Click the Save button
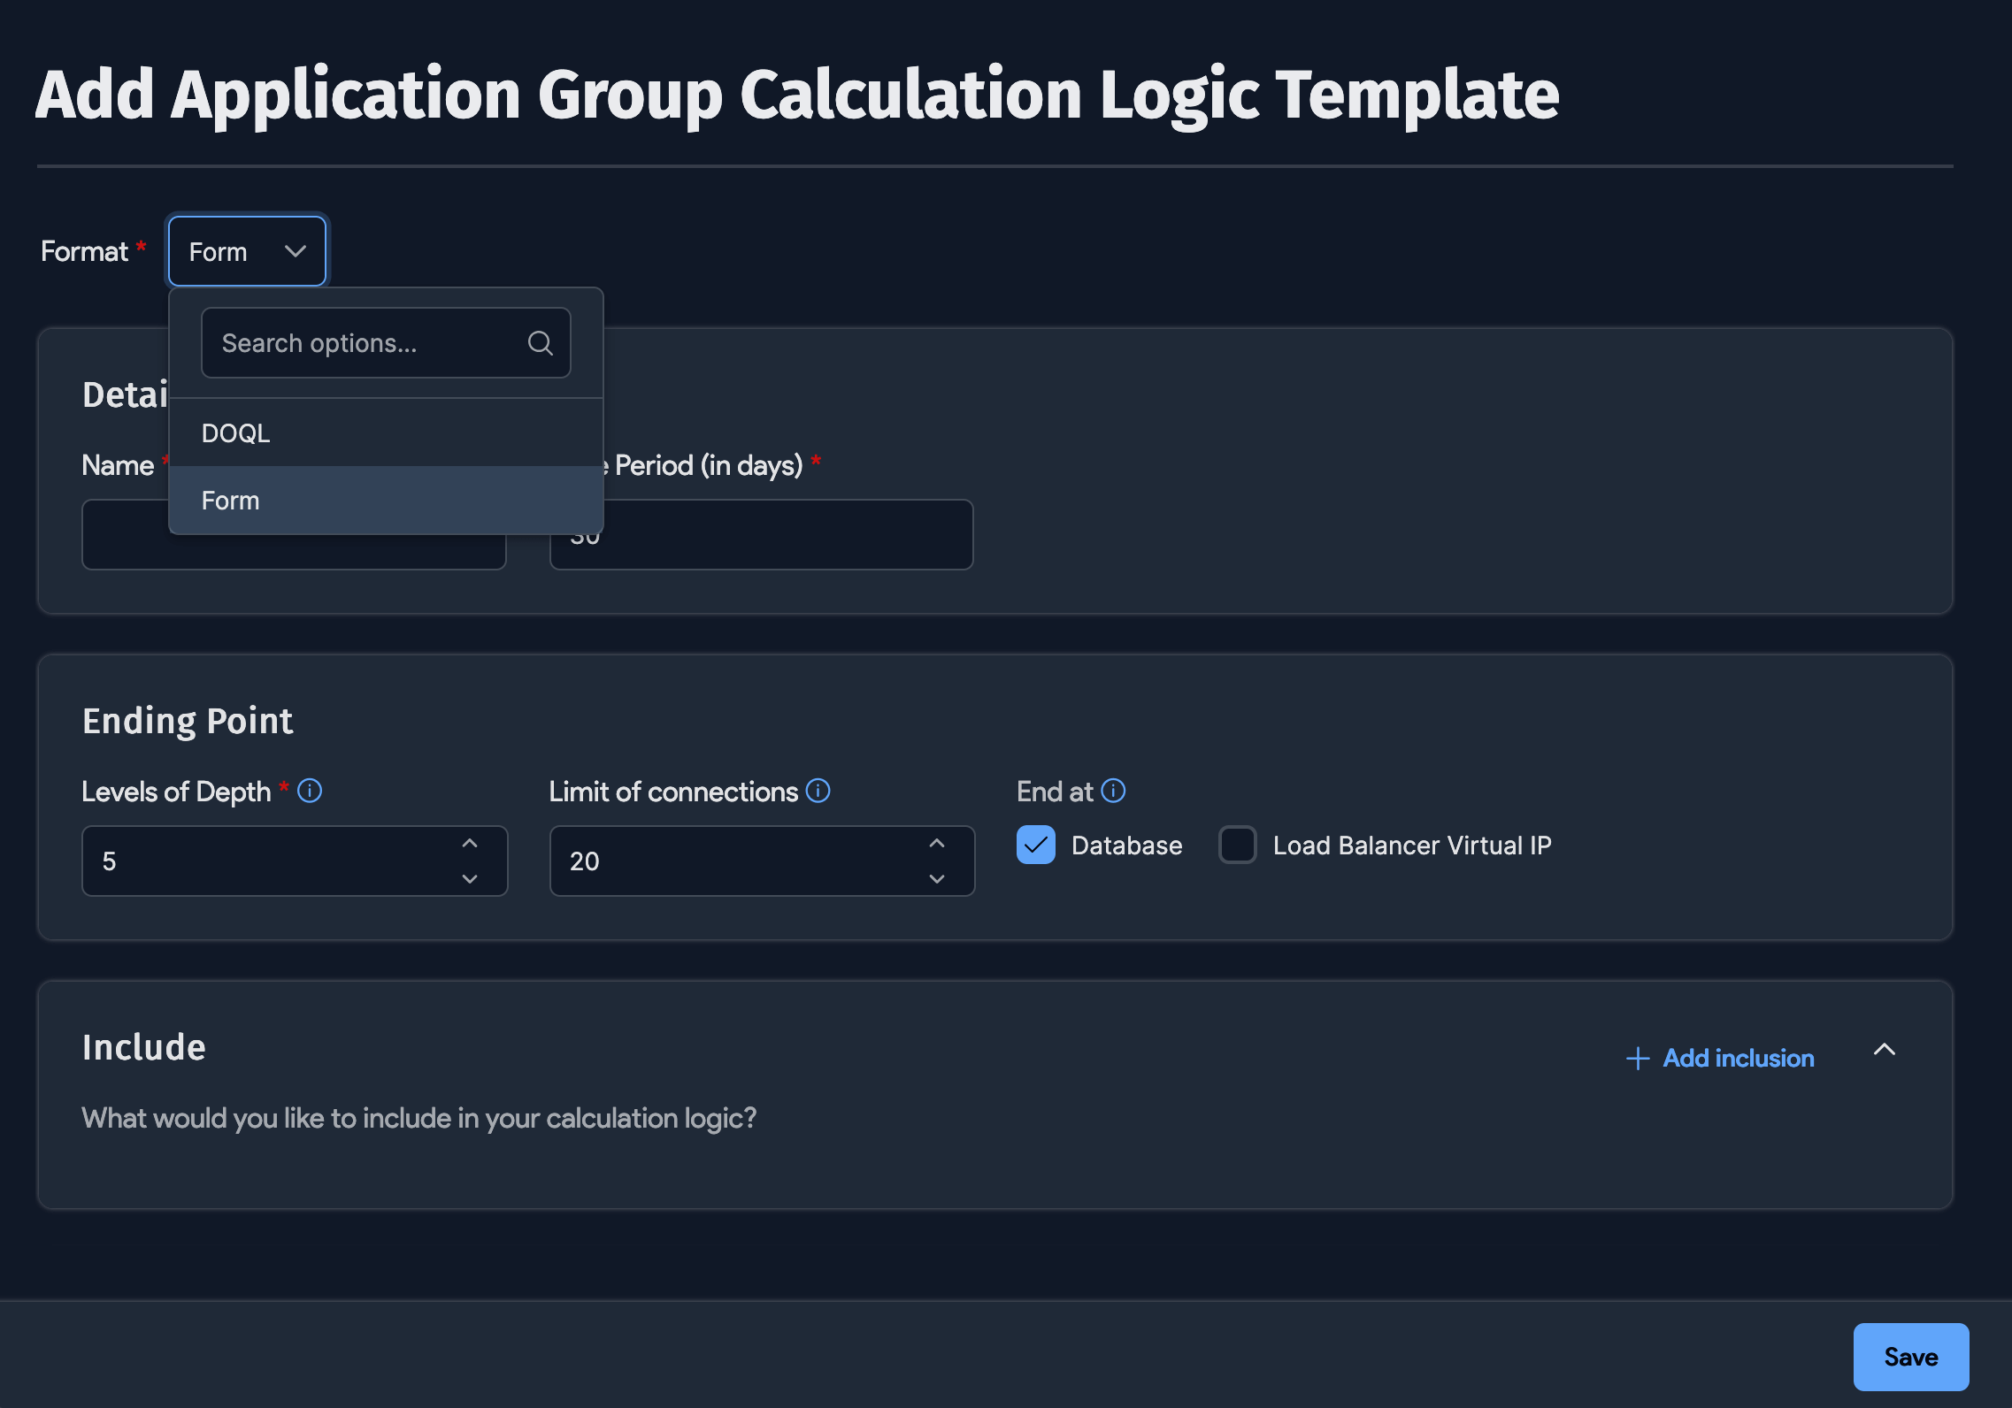 1910,1357
